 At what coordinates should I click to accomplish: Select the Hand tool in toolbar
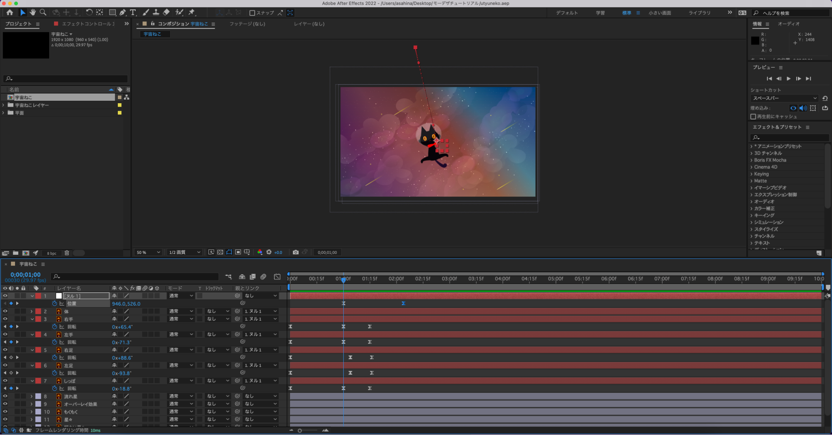click(32, 12)
